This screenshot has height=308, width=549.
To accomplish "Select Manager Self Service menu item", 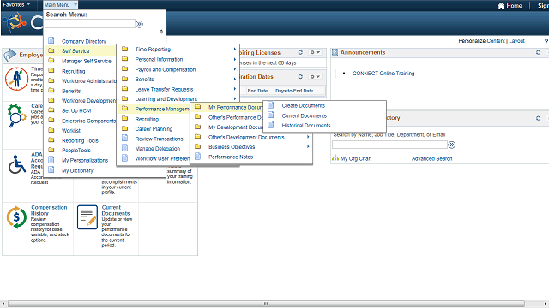I will (x=86, y=61).
